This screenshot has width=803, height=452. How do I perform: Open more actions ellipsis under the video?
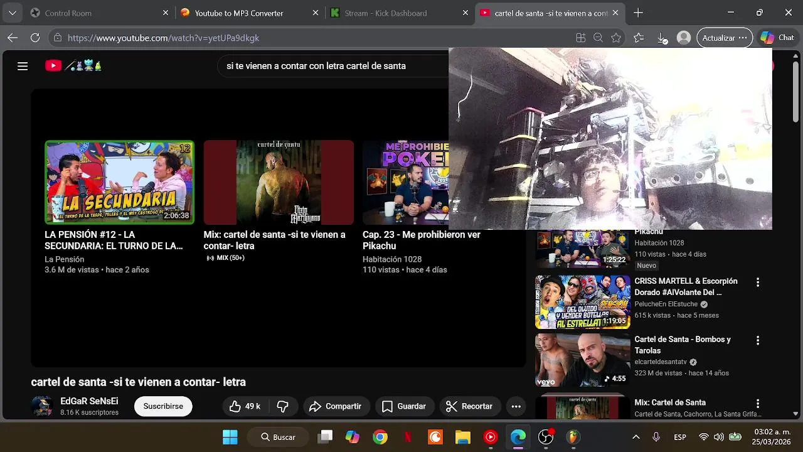[x=516, y=406]
